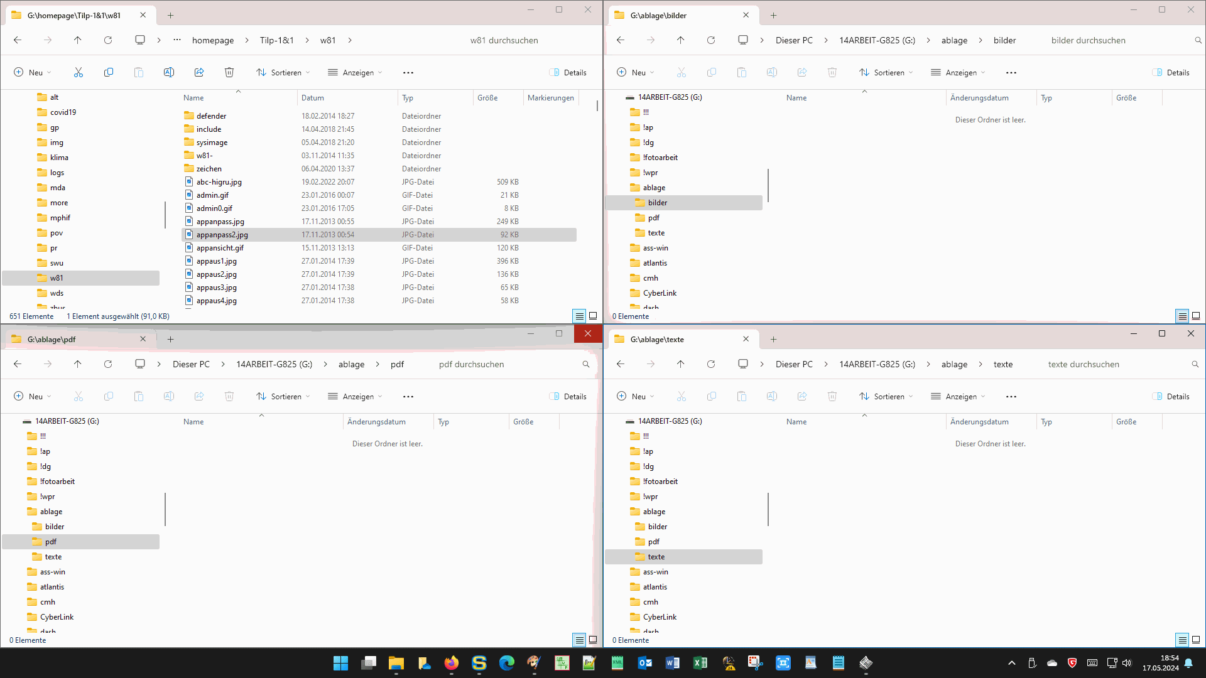Toggle Details pane in the w81 window

point(568,73)
